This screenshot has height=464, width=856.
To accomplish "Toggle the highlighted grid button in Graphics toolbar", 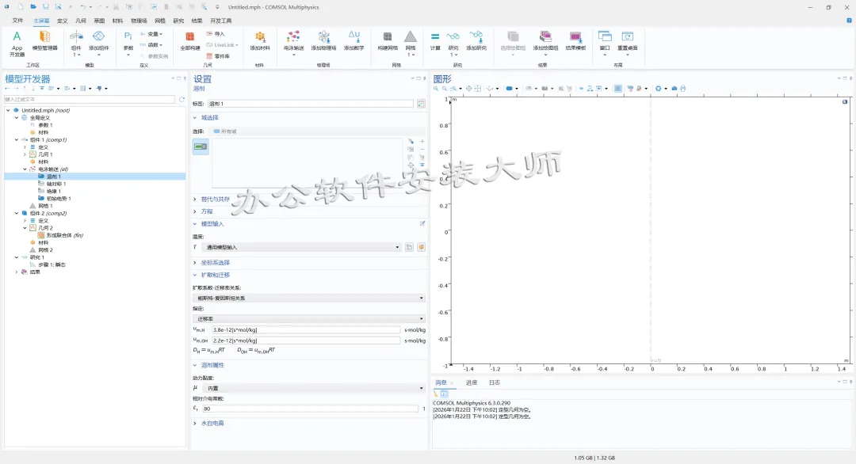I will click(x=618, y=89).
